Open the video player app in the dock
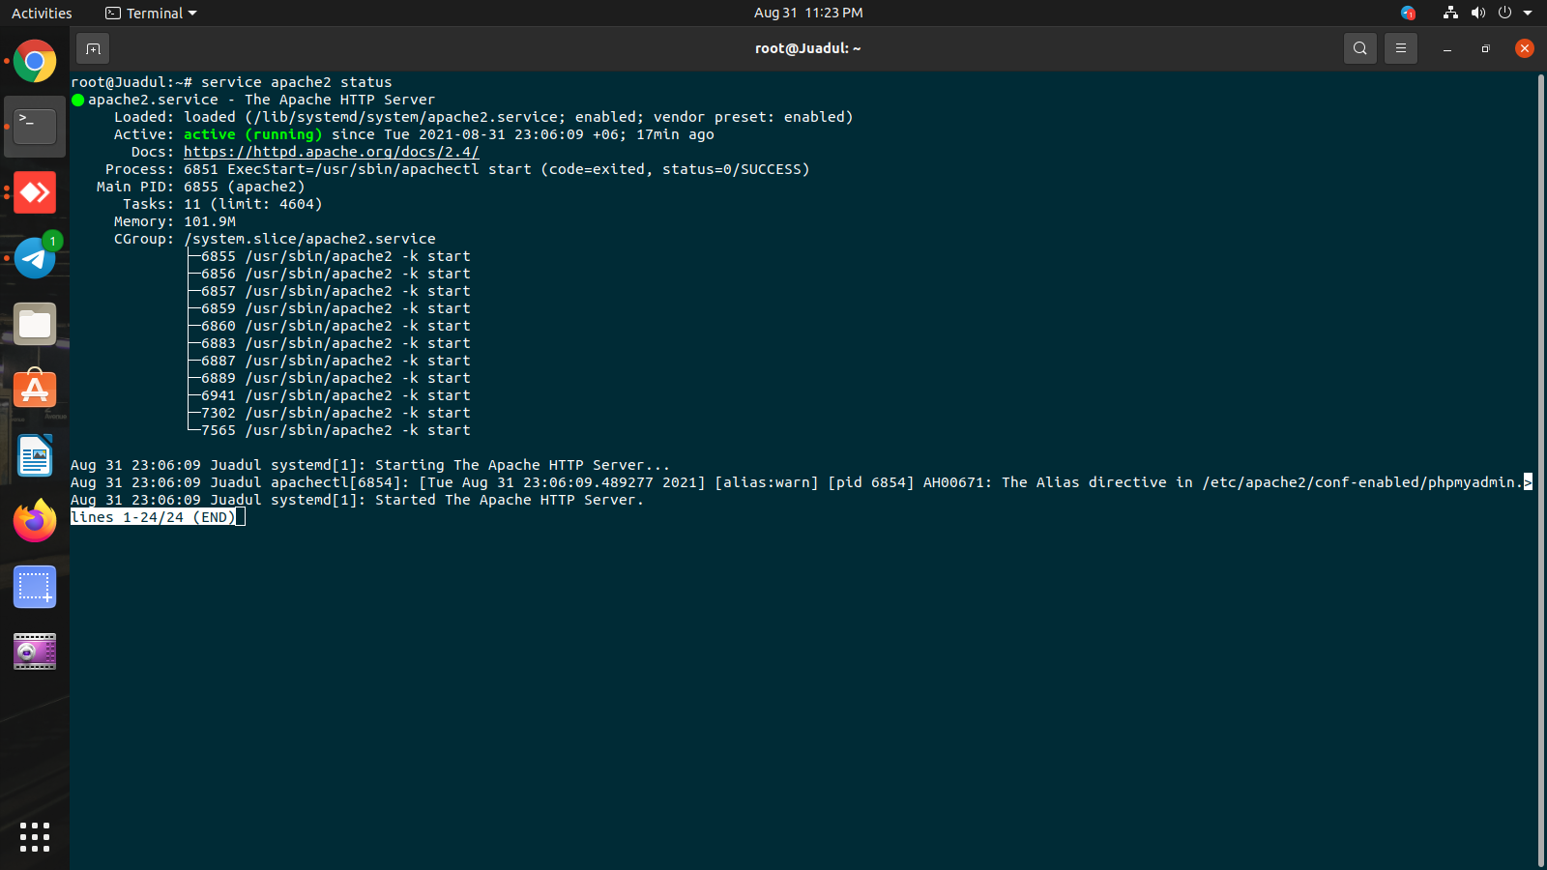This screenshot has width=1547, height=870. (35, 651)
